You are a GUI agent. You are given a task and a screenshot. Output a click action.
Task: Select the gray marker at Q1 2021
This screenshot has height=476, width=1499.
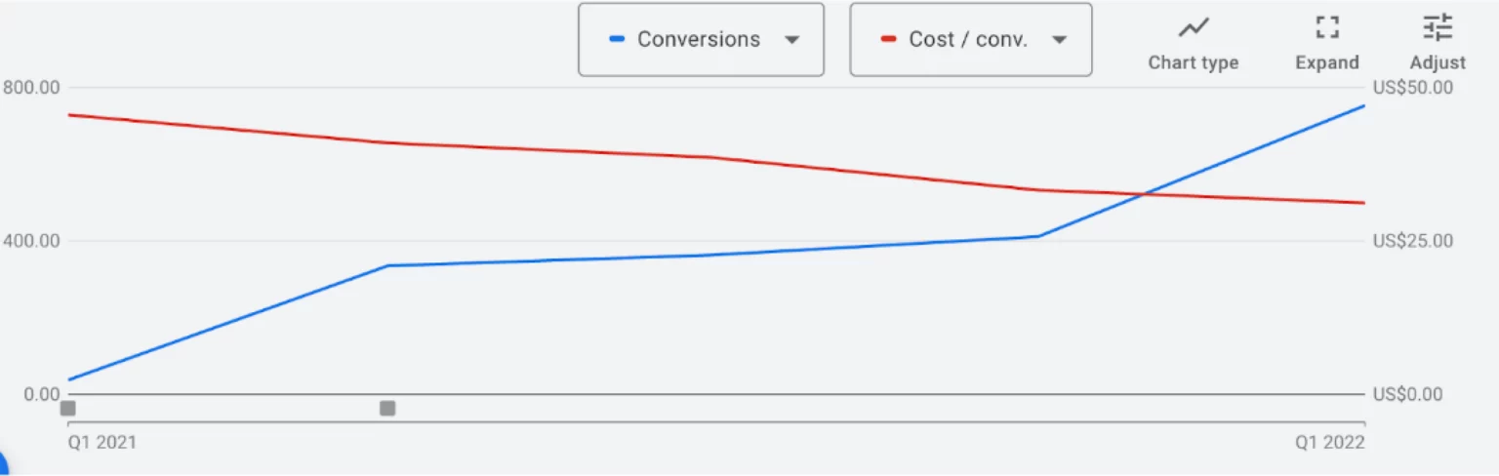[x=68, y=408]
